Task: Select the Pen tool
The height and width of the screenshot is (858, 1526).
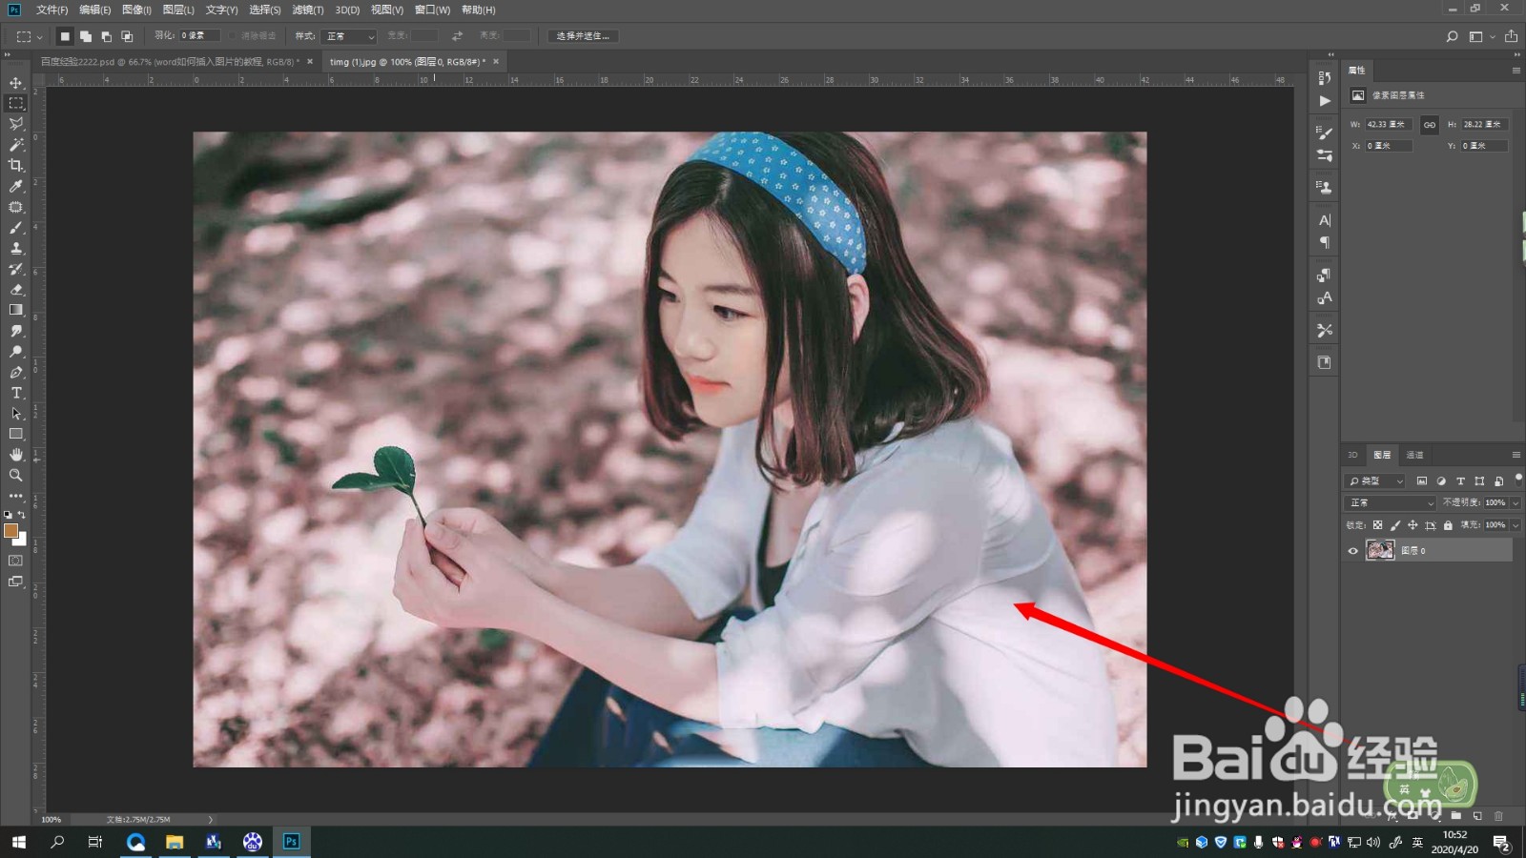Action: click(16, 373)
